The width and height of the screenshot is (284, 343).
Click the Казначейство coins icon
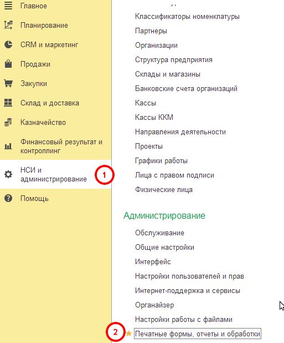click(x=8, y=122)
